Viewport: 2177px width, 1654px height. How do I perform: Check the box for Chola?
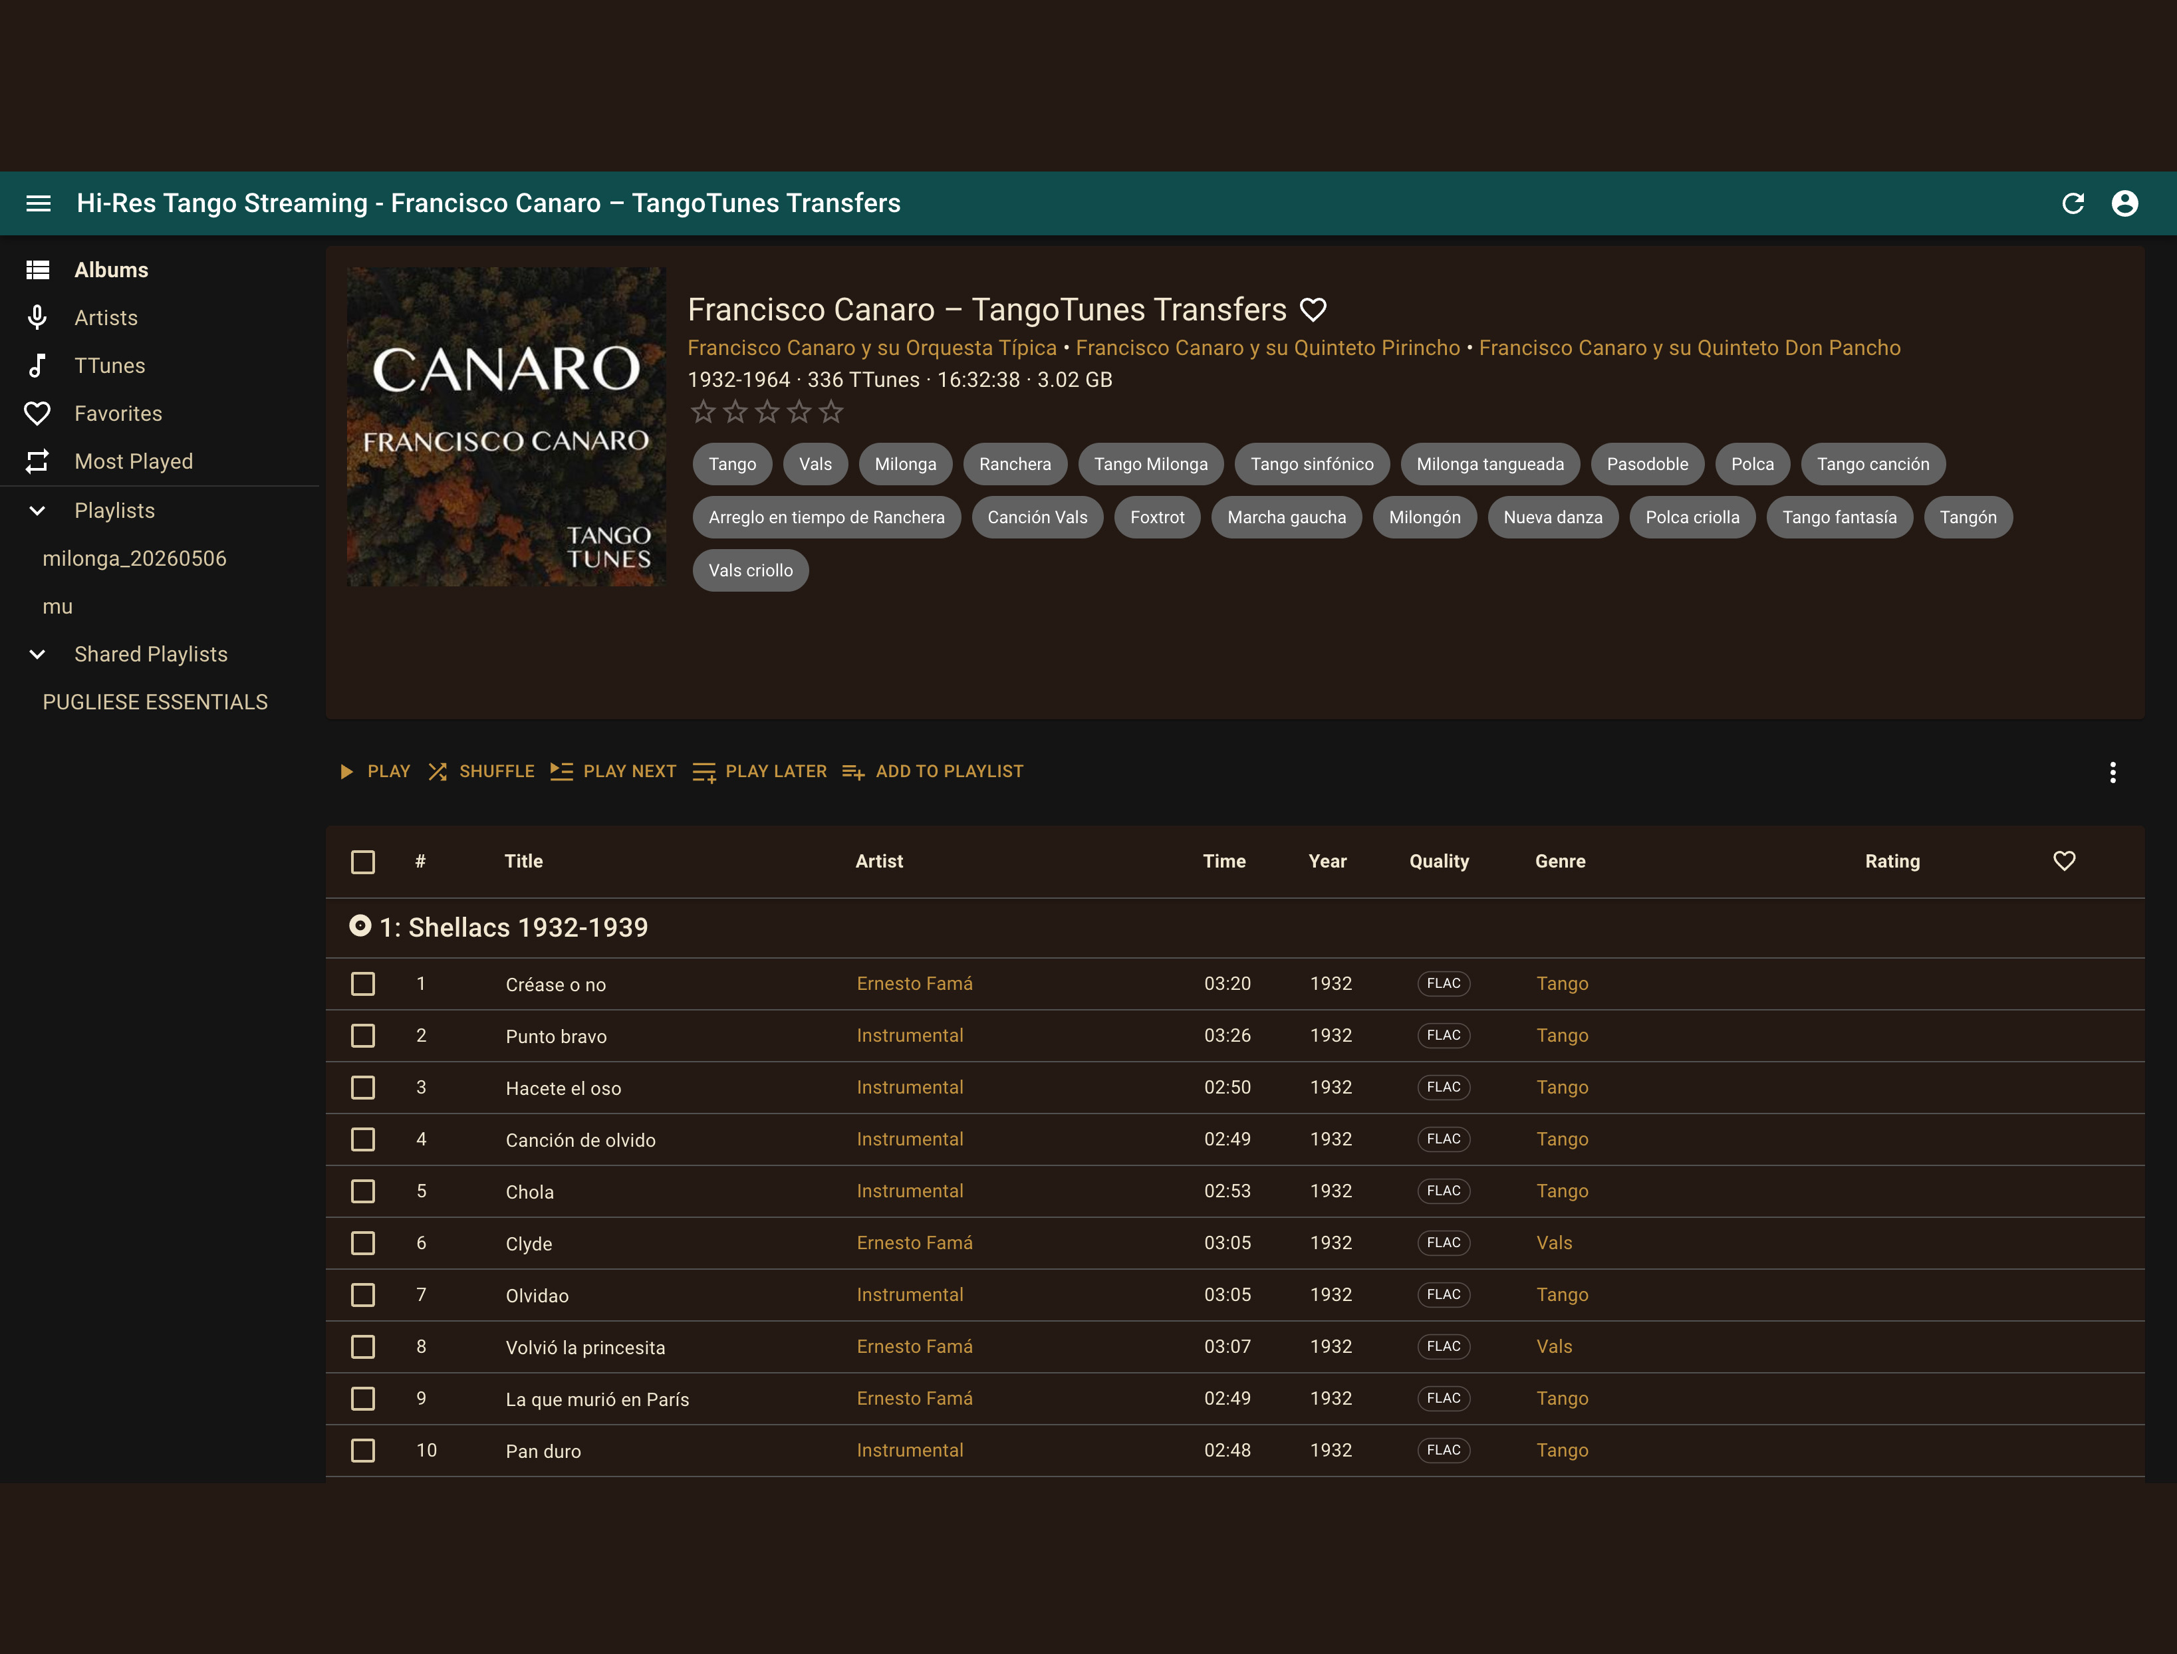click(363, 1191)
